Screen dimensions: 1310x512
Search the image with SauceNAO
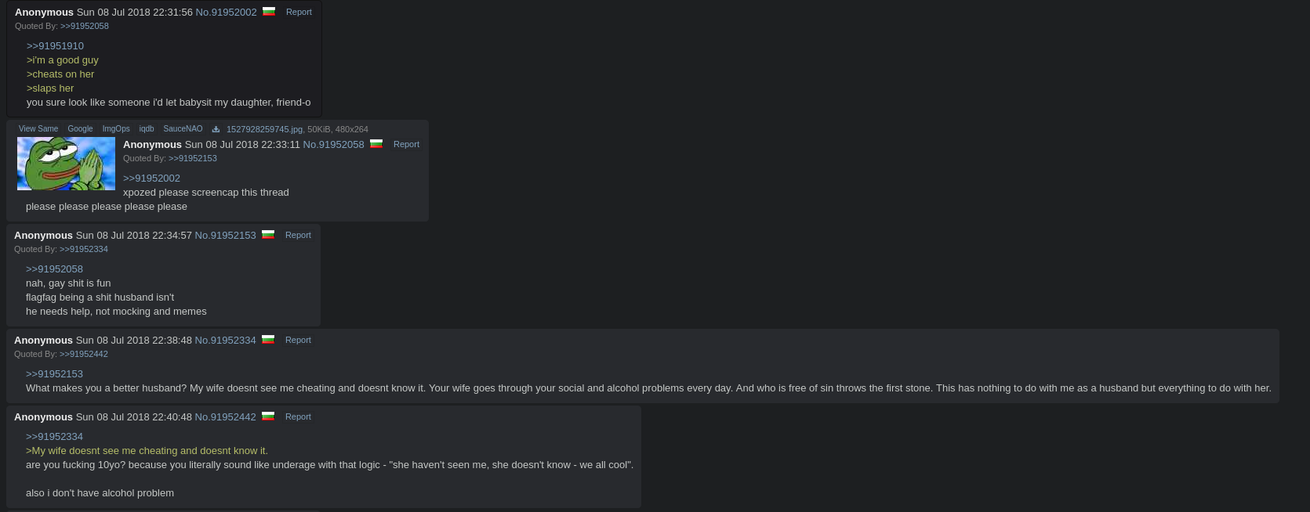click(183, 129)
